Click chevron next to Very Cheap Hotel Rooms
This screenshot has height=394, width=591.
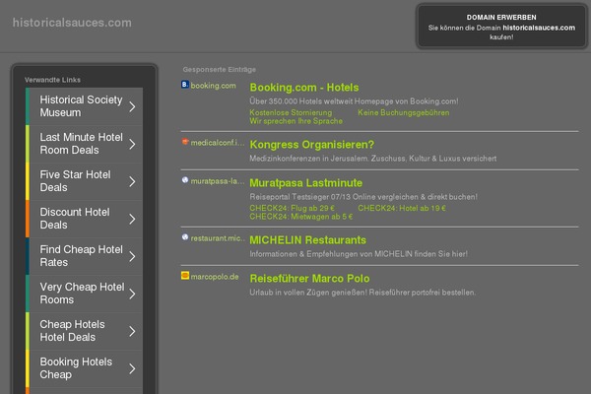tap(132, 294)
